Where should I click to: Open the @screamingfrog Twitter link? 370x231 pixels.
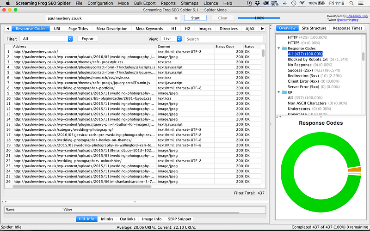tap(348, 20)
